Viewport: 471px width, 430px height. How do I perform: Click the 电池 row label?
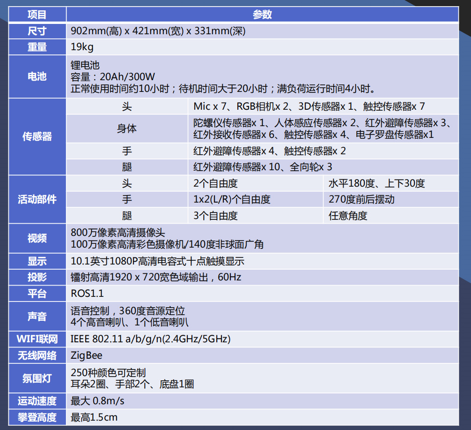pos(37,76)
